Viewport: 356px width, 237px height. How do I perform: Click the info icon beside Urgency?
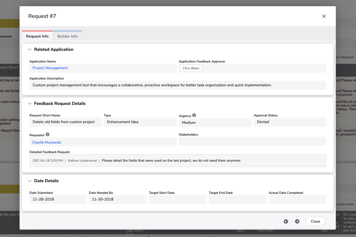[194, 115]
